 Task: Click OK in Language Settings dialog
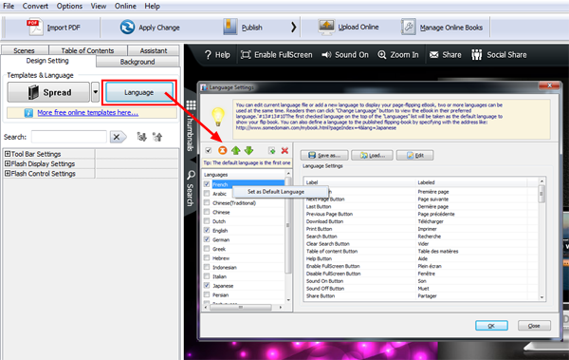[491, 326]
